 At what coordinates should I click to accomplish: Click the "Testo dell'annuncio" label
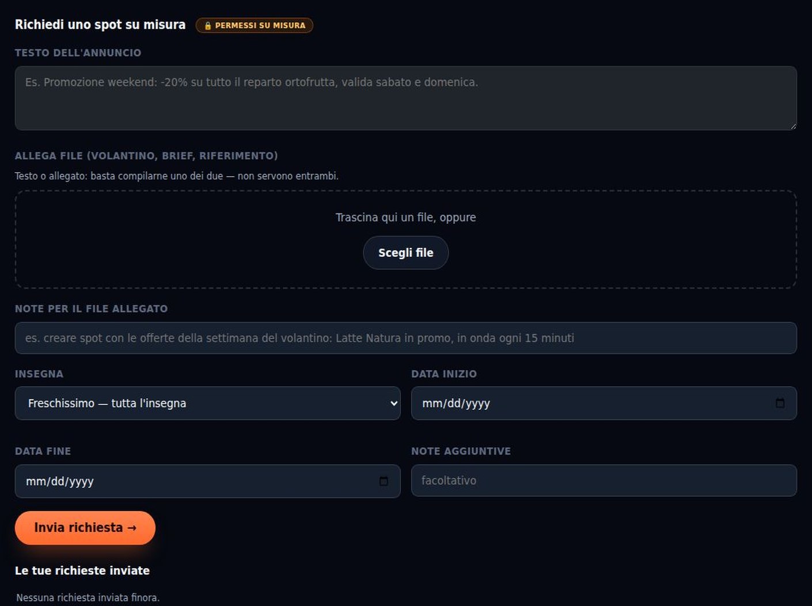(x=78, y=53)
